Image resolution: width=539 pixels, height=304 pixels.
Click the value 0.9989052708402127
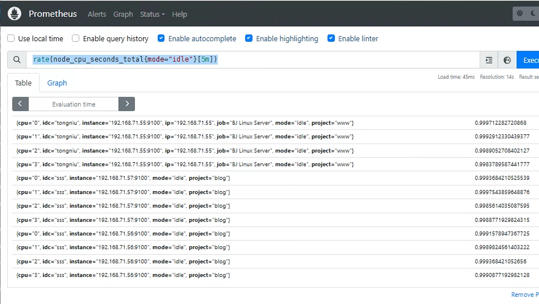point(502,150)
